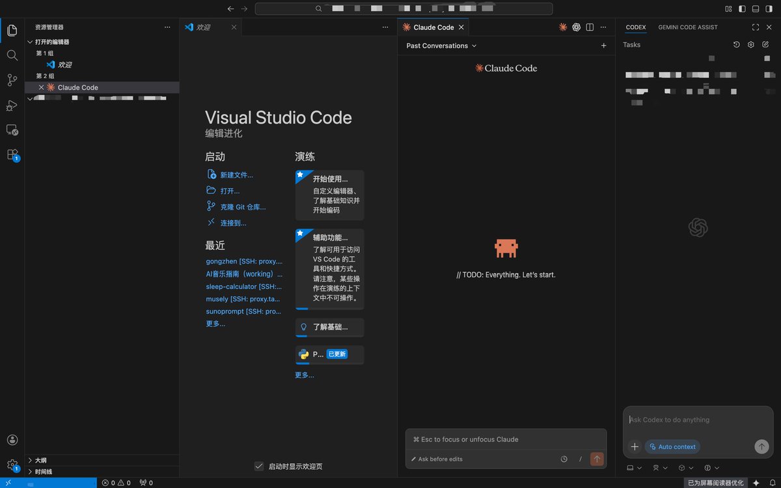Viewport: 781px width, 488px height.
Task: Toggle the bottom panel layout button
Action: [x=756, y=8]
